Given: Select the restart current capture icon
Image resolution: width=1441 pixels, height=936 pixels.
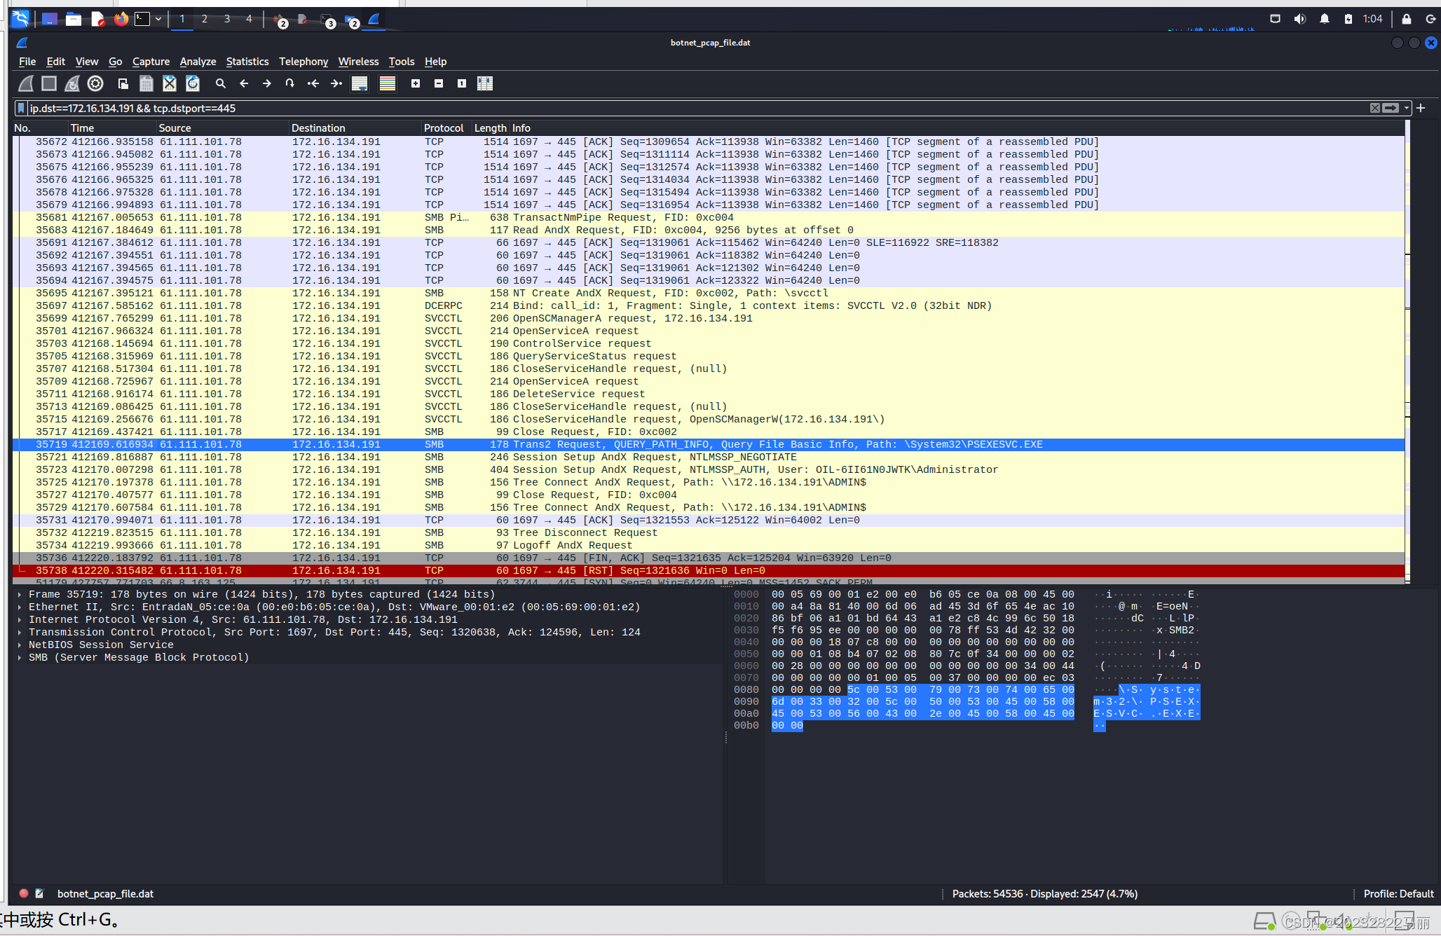Looking at the screenshot, I should [x=70, y=84].
